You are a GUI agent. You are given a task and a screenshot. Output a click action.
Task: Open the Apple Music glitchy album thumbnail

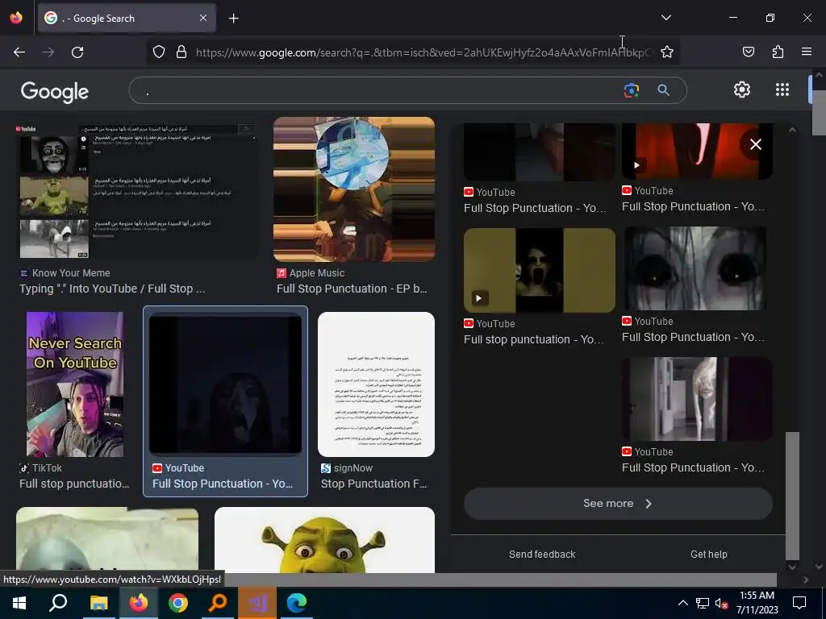(x=354, y=189)
